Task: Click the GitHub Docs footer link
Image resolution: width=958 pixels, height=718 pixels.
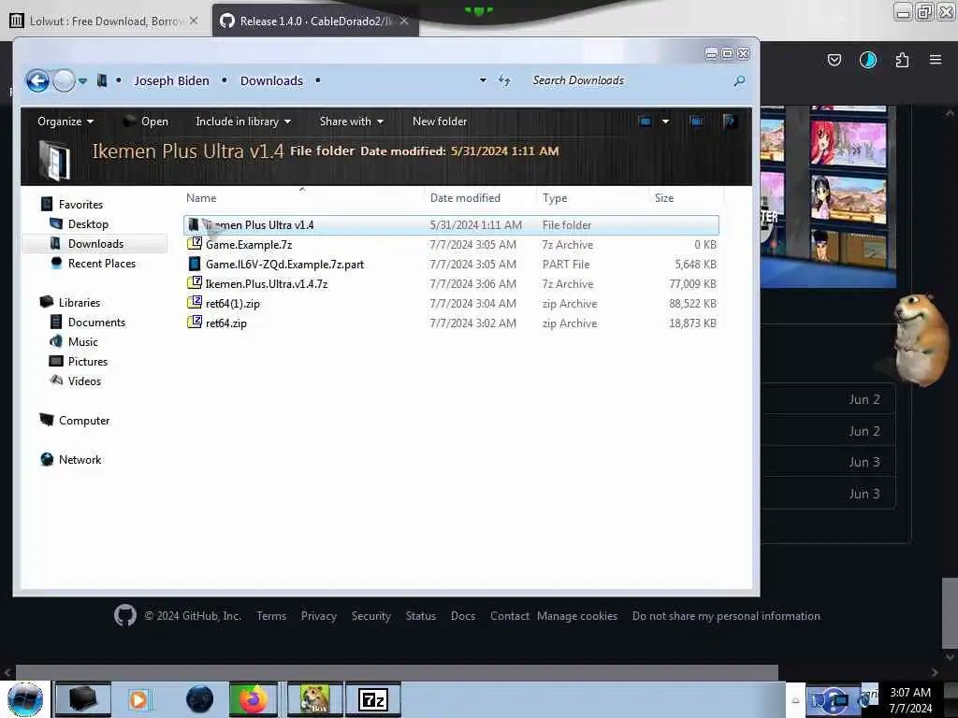Action: point(463,616)
